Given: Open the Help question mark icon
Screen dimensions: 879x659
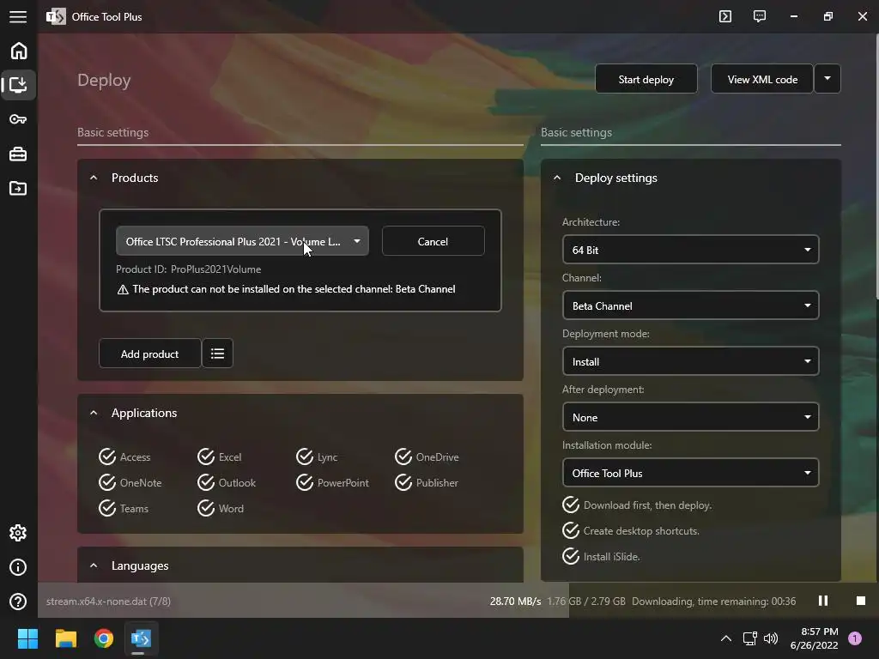Looking at the screenshot, I should coord(18,602).
